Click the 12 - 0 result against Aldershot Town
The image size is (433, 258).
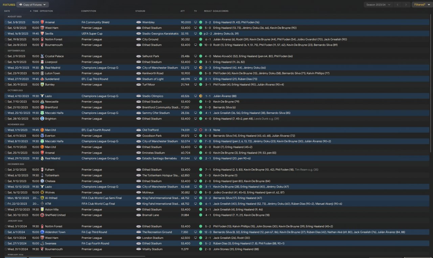(208, 232)
